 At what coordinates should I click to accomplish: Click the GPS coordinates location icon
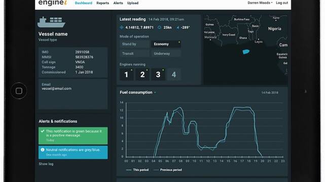tap(122, 27)
